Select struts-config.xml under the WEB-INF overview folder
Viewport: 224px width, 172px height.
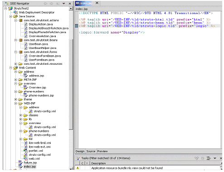click(45, 127)
